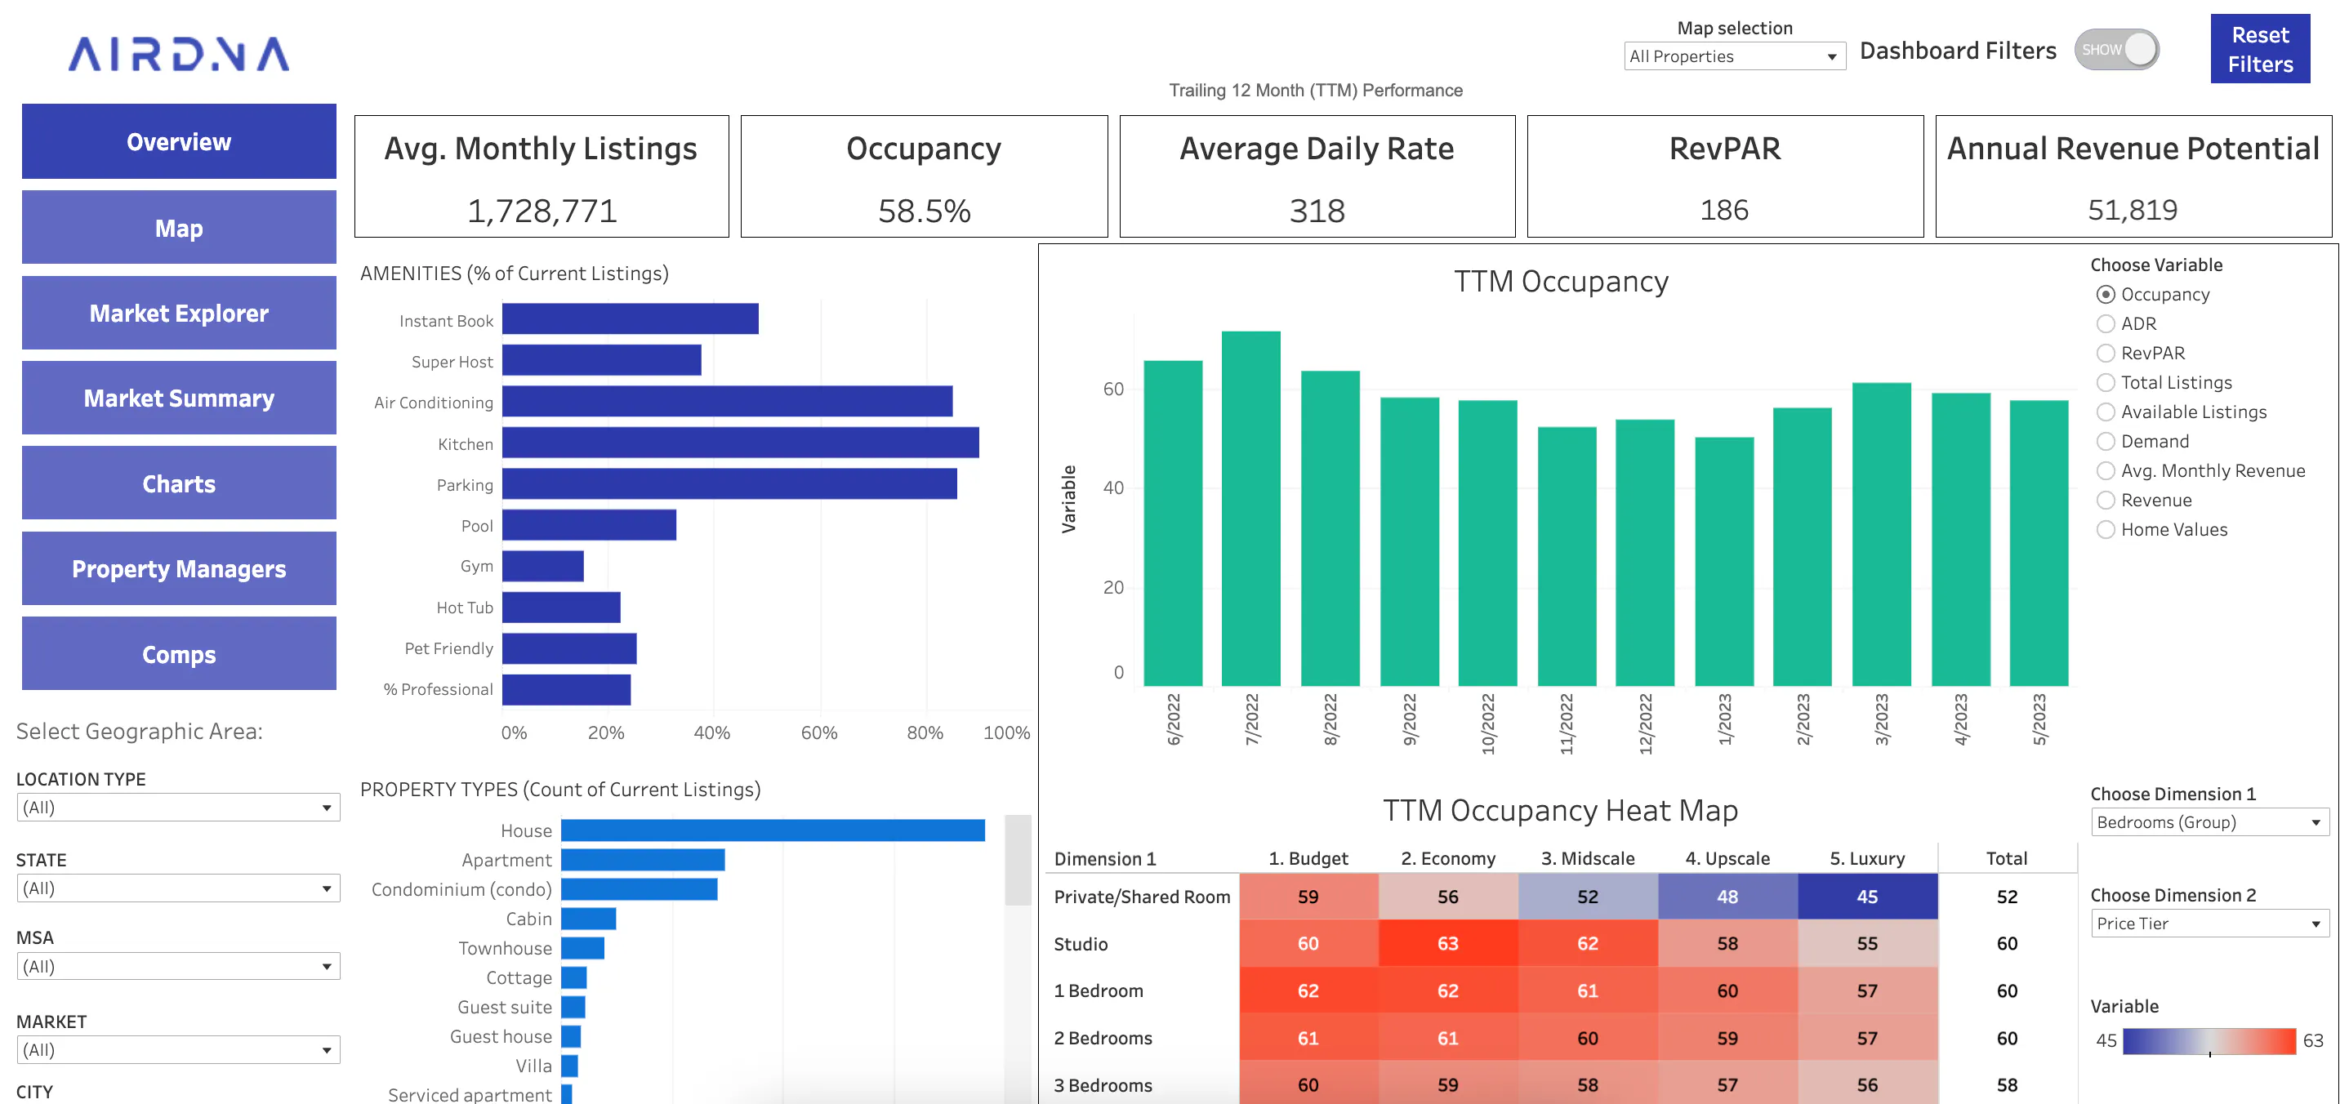Pick the Available Listings radio option

pos(2106,412)
